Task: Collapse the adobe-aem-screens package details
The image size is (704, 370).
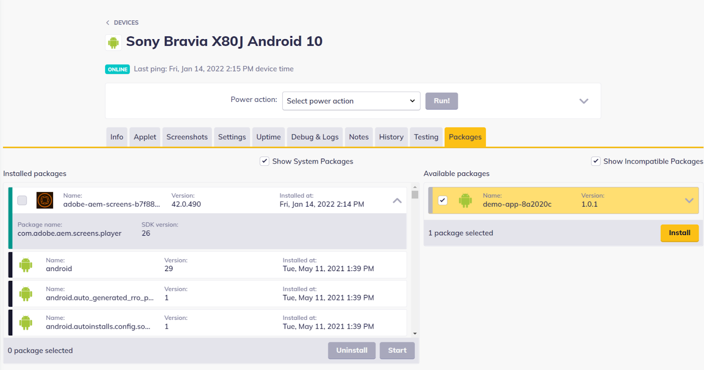Action: point(397,200)
